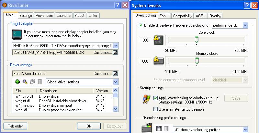
Task: Expand Customize arrow beside ForceWare detected
Action: [115, 74]
